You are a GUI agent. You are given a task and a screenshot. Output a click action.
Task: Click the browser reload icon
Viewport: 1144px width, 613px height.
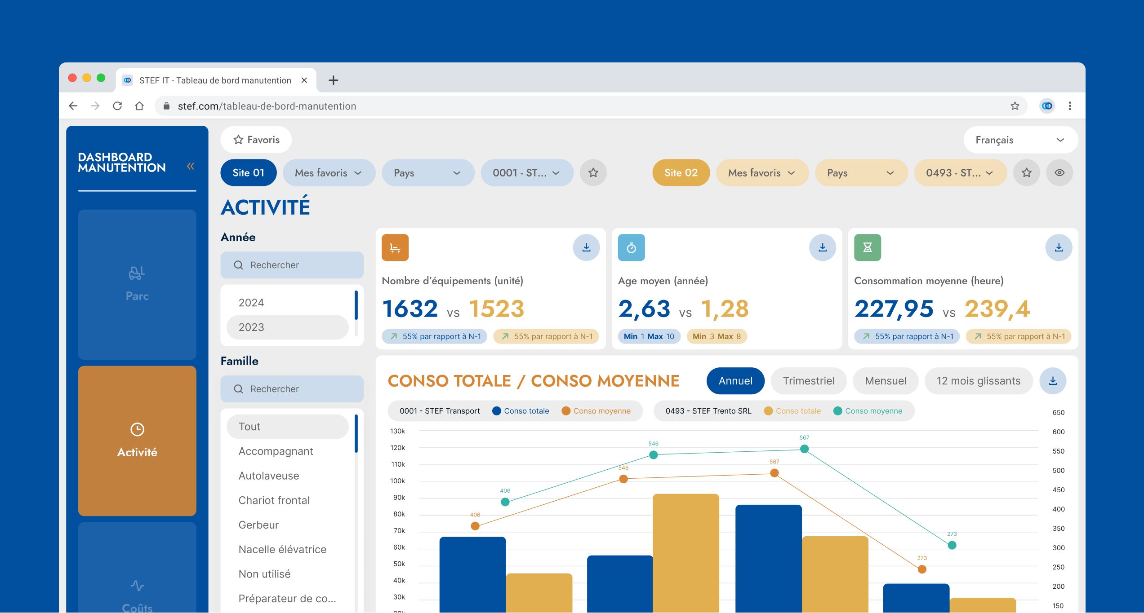117,106
